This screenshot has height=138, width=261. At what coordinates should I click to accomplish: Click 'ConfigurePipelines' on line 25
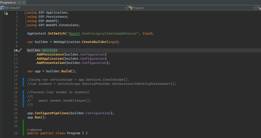(52, 113)
